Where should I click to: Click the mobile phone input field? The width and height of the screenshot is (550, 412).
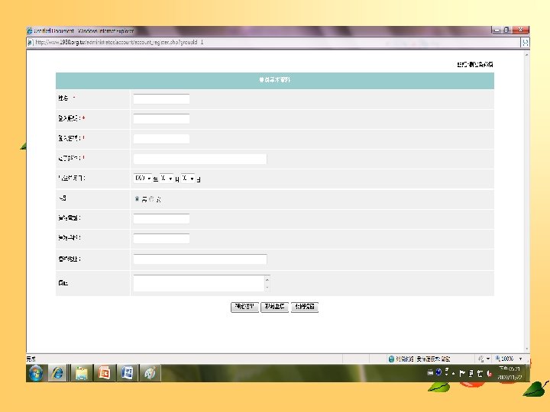pyautogui.click(x=161, y=239)
